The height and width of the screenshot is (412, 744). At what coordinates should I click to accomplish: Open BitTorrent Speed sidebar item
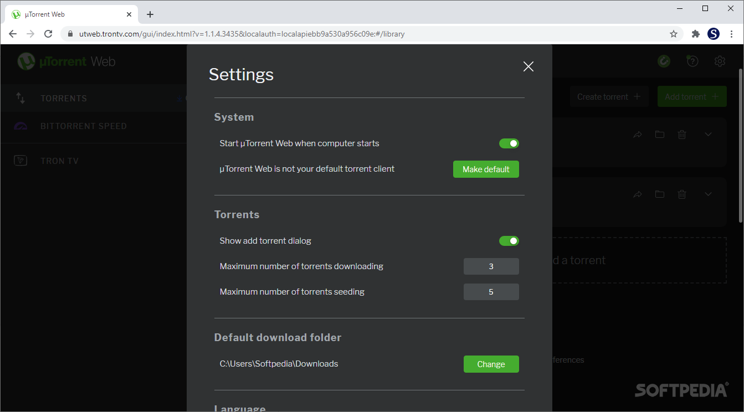coord(93,126)
